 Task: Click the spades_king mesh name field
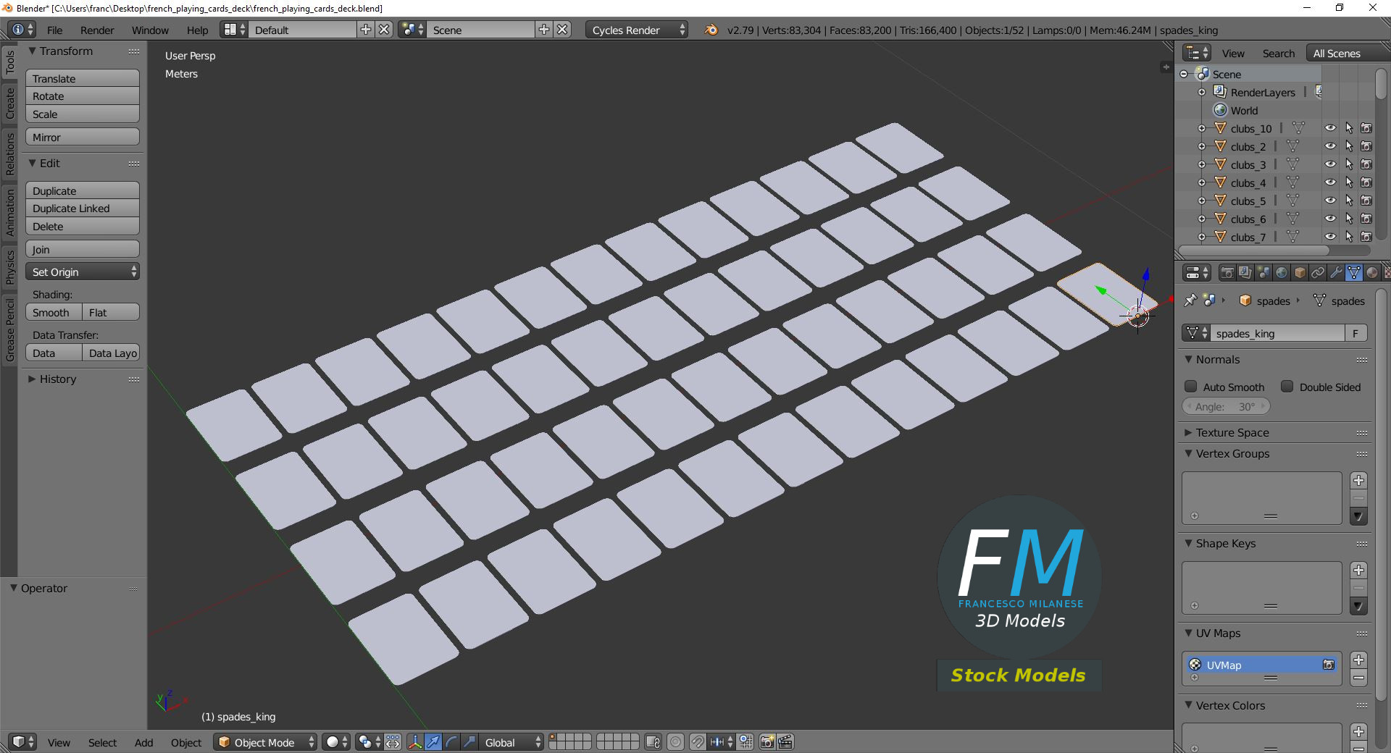coord(1278,333)
